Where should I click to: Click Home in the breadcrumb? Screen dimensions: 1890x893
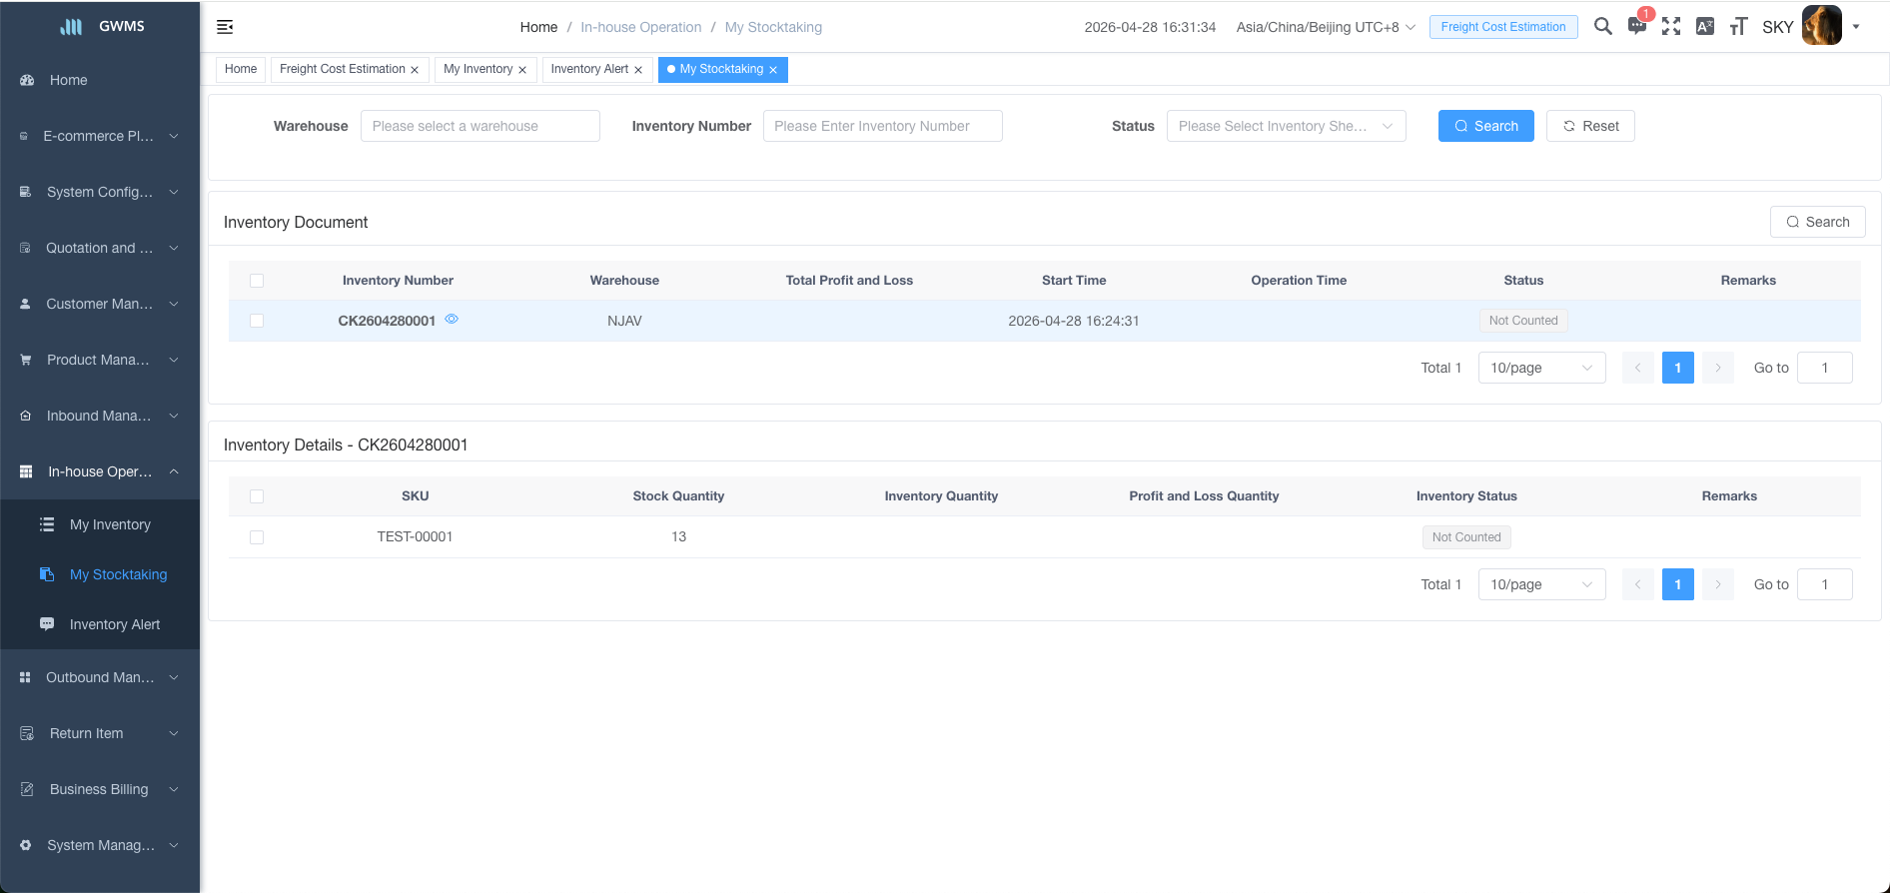538,27
